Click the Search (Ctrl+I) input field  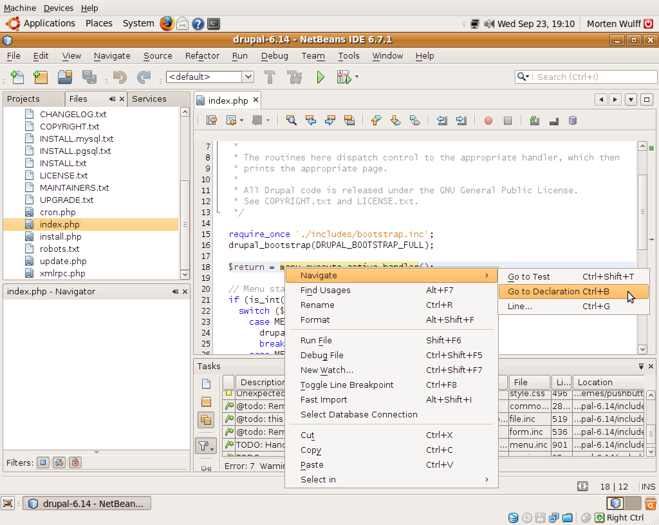594,77
